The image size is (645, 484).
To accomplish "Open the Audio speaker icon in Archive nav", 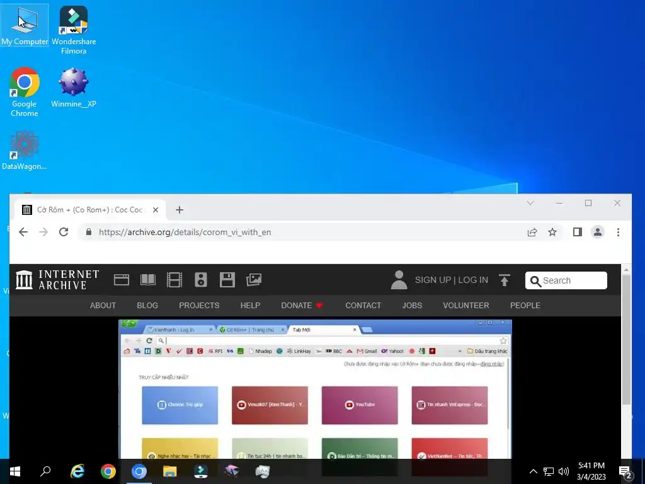I will (201, 280).
